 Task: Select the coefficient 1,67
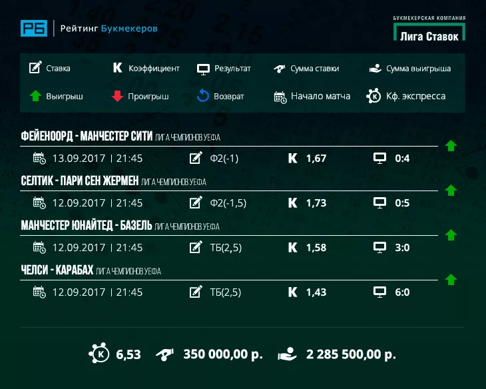pyautogui.click(x=316, y=159)
